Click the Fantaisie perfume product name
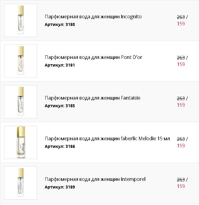Viewport: 199px width, 205px height. click(x=92, y=98)
